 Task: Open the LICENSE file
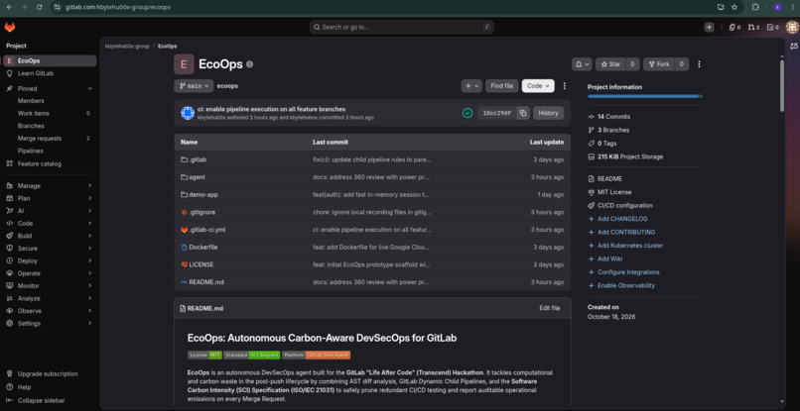click(x=201, y=264)
